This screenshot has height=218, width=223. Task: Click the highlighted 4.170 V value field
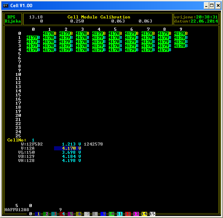click(x=67, y=148)
